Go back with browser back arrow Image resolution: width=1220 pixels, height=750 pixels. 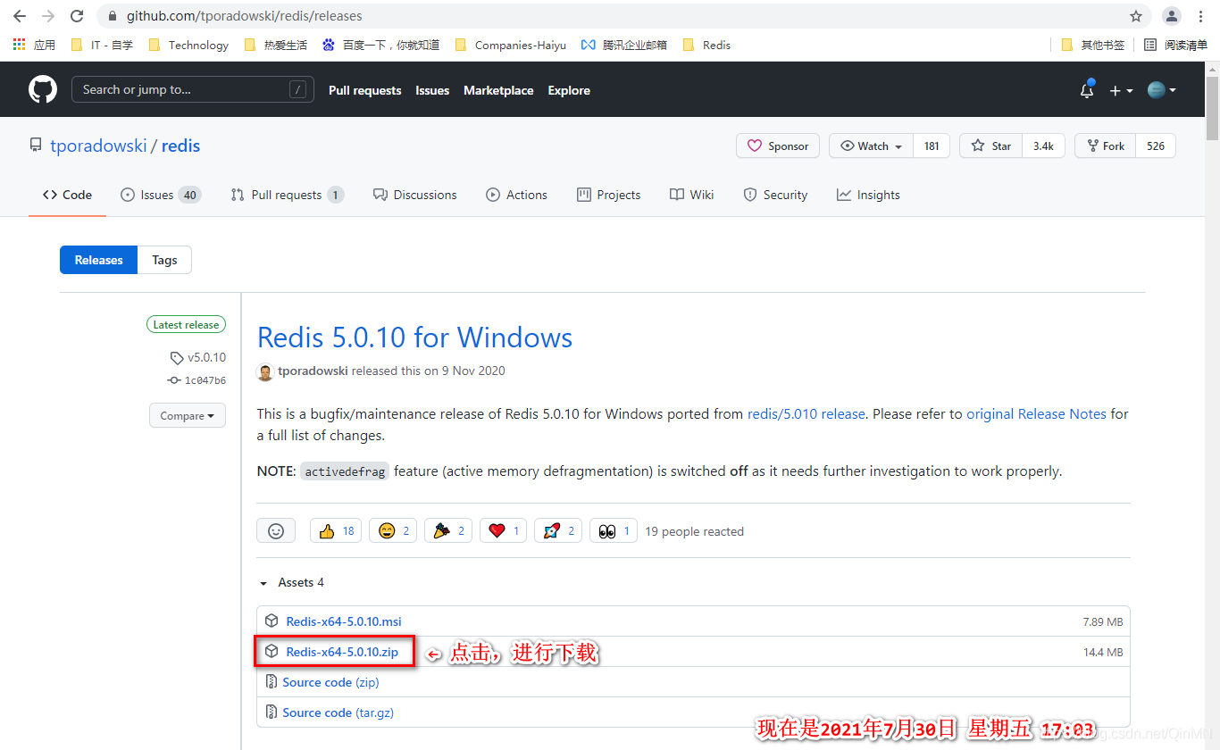coord(20,16)
